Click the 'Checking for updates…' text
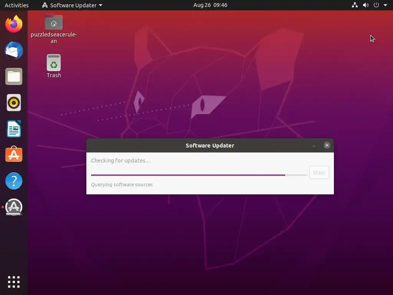393x295 pixels. click(121, 161)
